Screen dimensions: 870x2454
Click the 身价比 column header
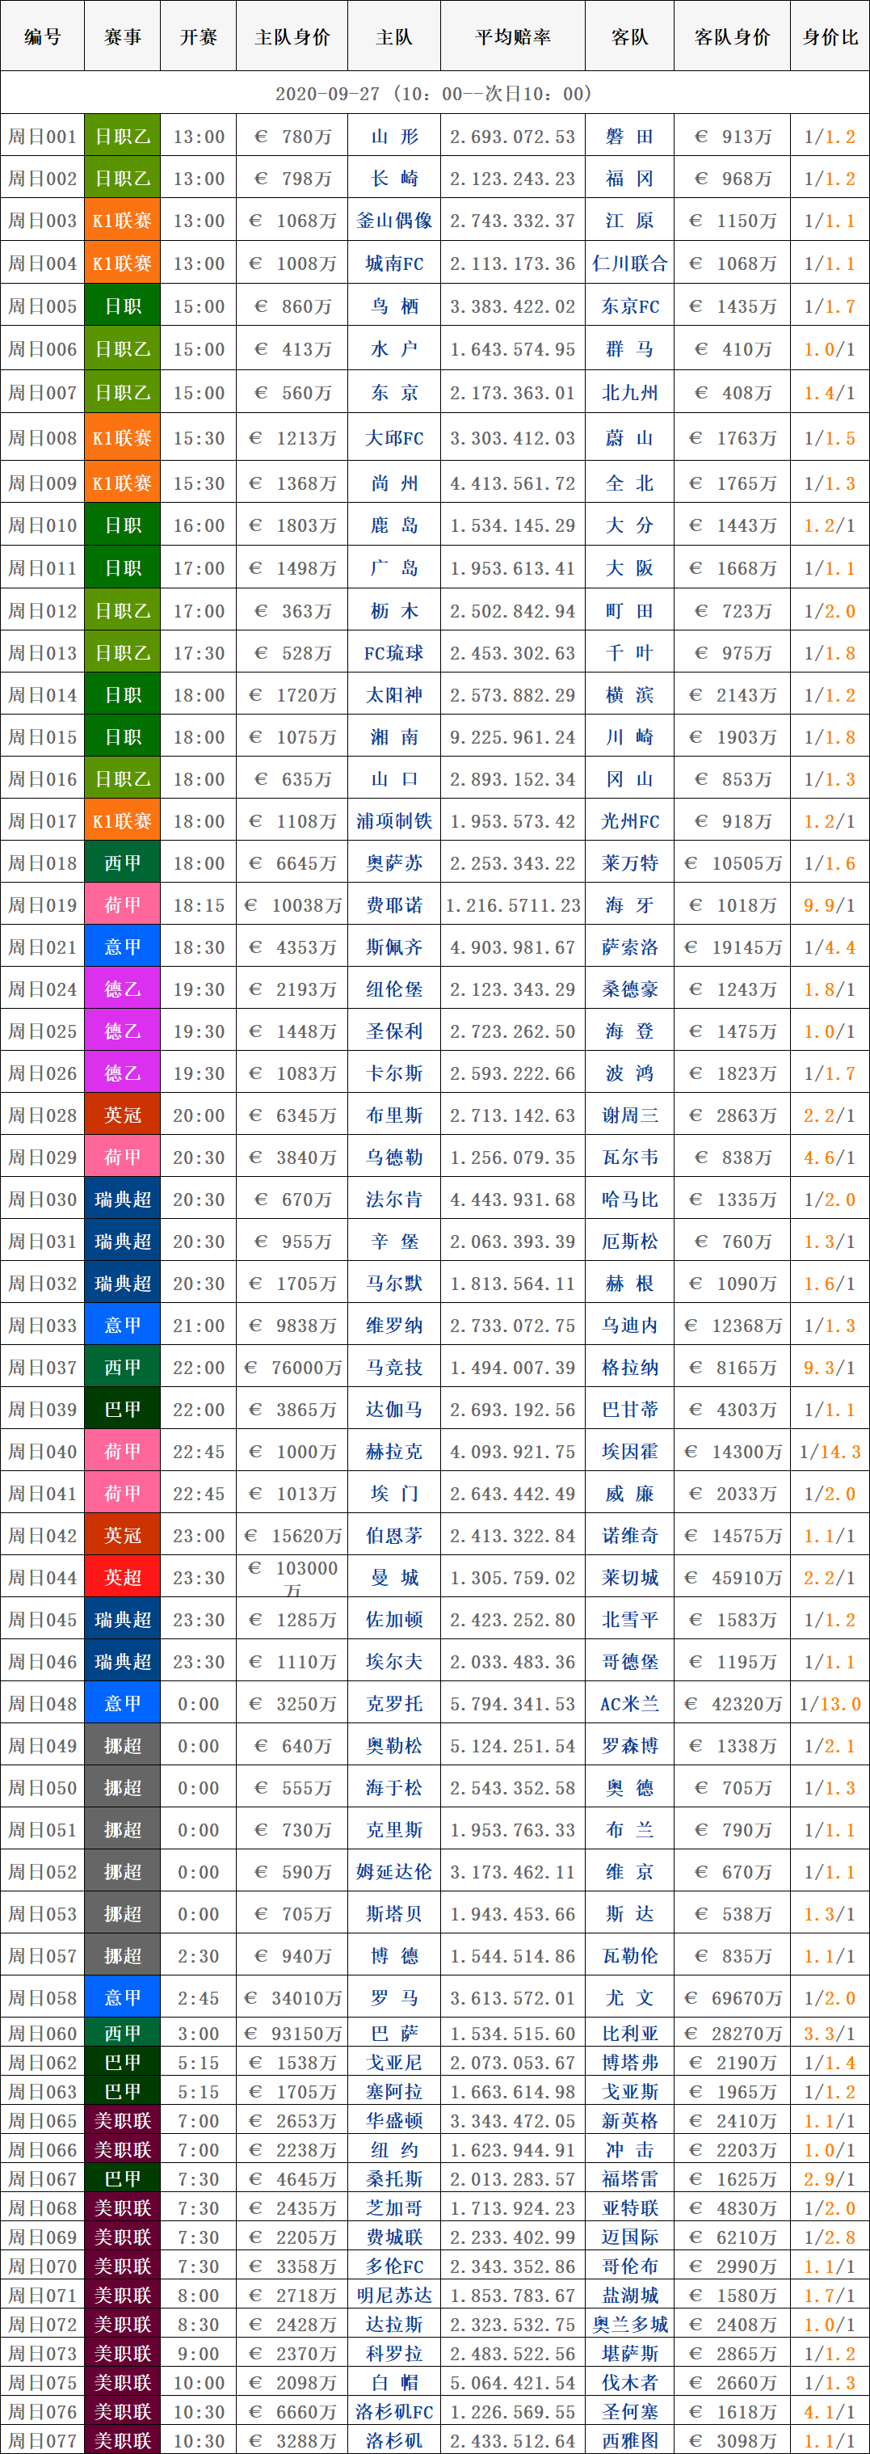pos(830,36)
